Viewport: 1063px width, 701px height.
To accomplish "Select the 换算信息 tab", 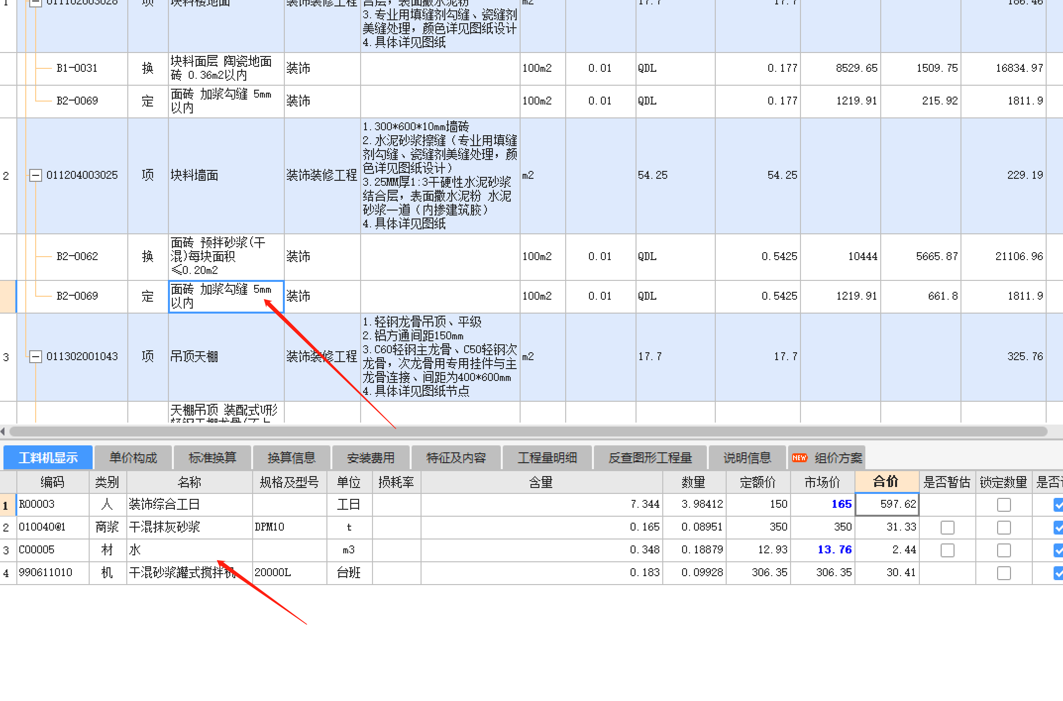I will pyautogui.click(x=291, y=457).
